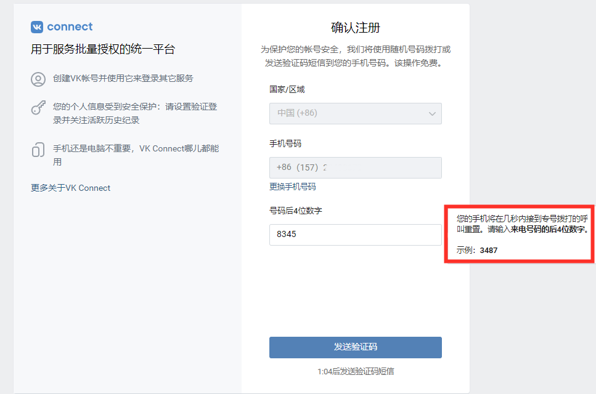Click the chevron on 中国 (+86) selector

click(433, 113)
